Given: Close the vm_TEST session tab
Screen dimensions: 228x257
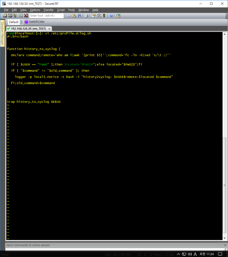Looking at the screenshot, I should pos(49,29).
